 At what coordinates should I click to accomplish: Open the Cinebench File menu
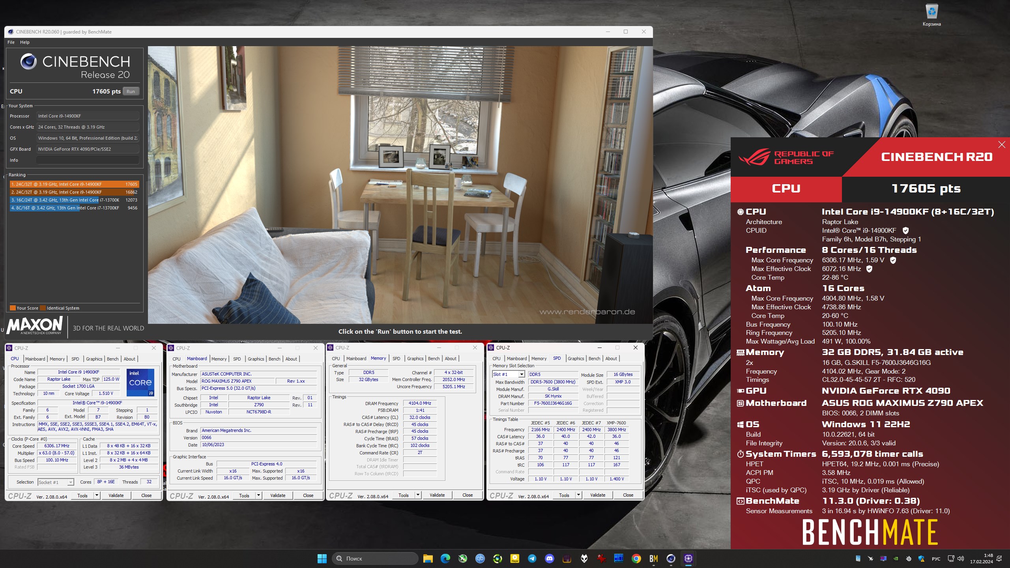[x=11, y=42]
